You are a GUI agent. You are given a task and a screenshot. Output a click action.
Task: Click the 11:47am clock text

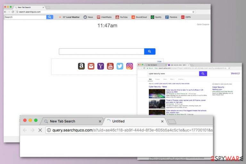click(x=107, y=26)
